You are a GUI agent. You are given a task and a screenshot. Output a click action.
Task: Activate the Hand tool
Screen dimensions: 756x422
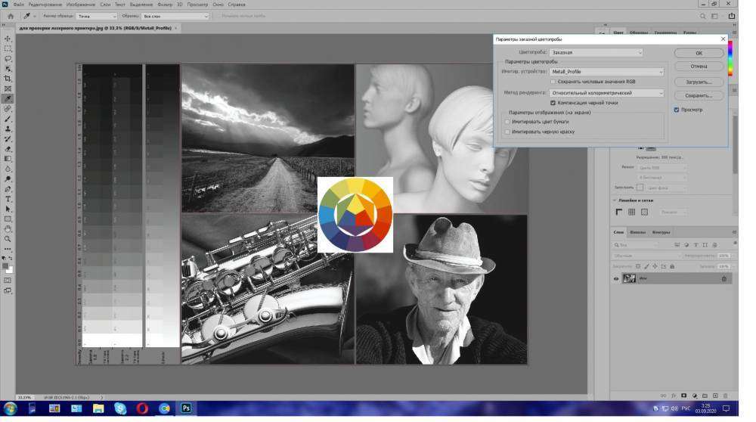click(8, 228)
